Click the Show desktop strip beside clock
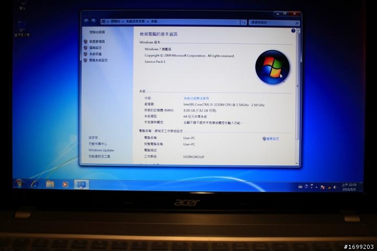Viewport: 377px width, 251px height. 361,187
